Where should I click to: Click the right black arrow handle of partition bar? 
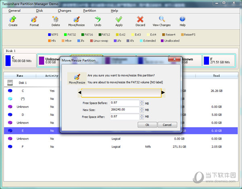click(163, 92)
